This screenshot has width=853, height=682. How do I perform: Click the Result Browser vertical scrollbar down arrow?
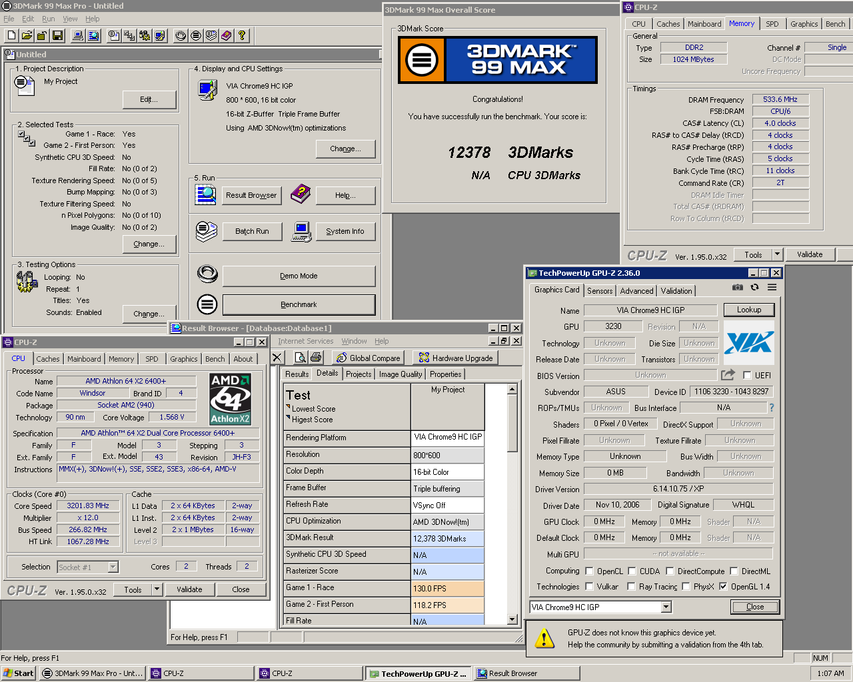click(x=512, y=619)
